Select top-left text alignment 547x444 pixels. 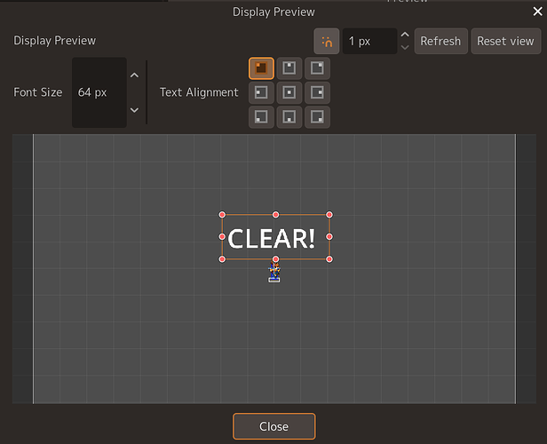click(261, 68)
